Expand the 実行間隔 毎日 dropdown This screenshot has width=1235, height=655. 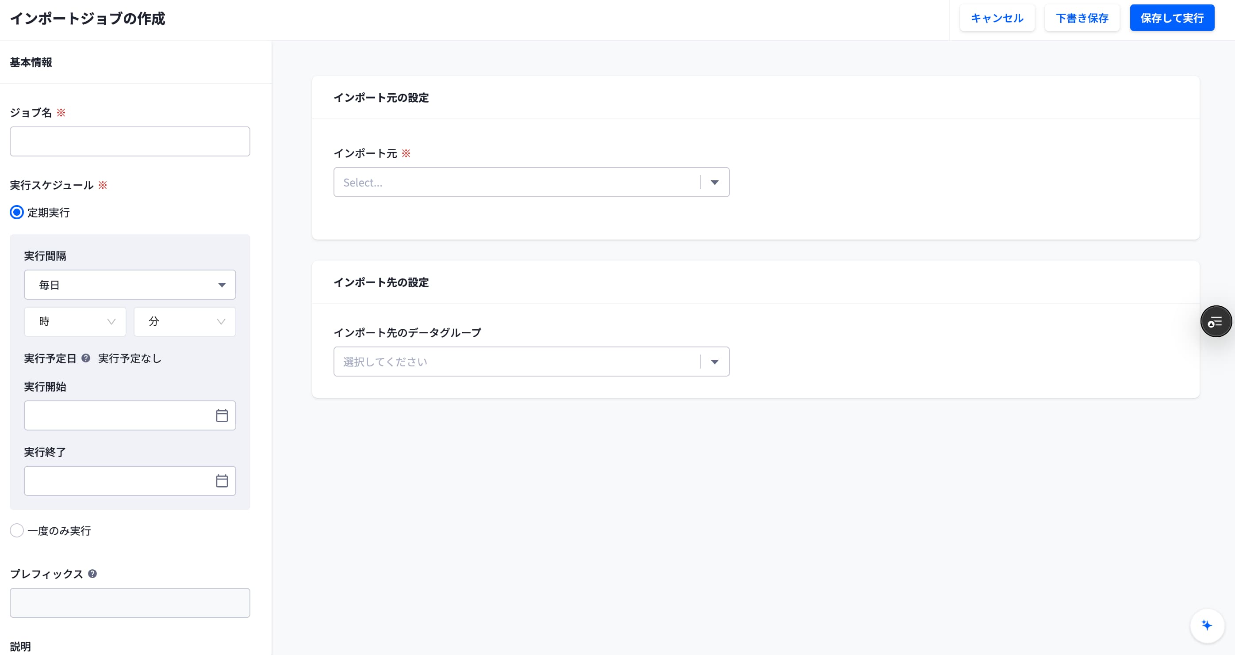(130, 285)
